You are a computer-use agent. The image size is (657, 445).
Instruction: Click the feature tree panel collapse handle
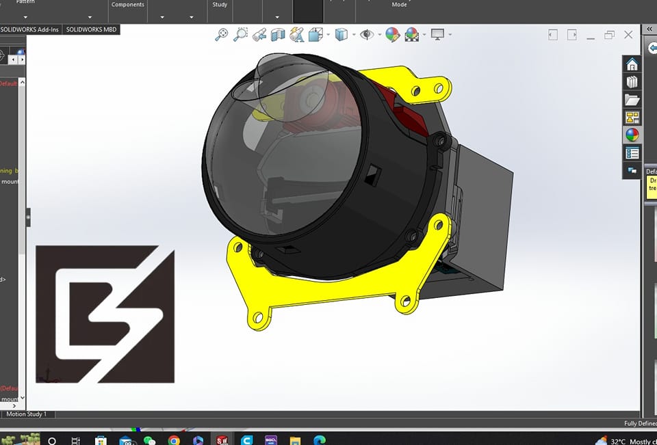coord(28,217)
